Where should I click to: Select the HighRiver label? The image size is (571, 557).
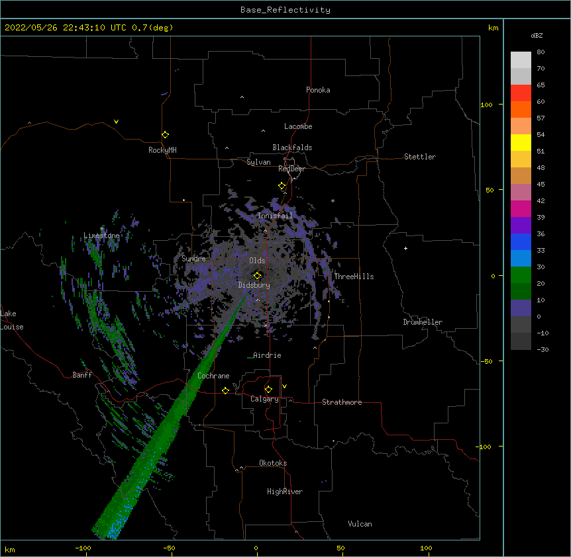click(x=285, y=492)
